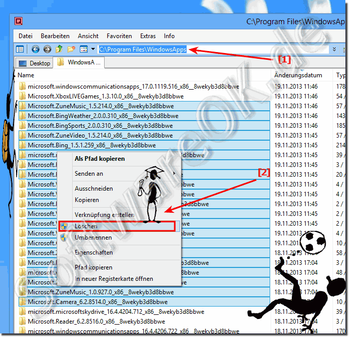Go forward with the grey forward arrow
The width and height of the screenshot is (349, 337).
tap(47, 49)
